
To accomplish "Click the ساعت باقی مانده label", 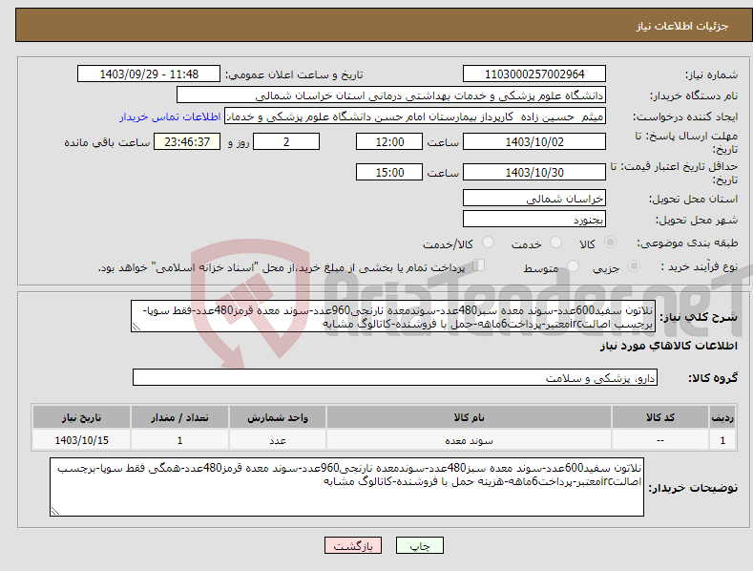I will tap(107, 143).
